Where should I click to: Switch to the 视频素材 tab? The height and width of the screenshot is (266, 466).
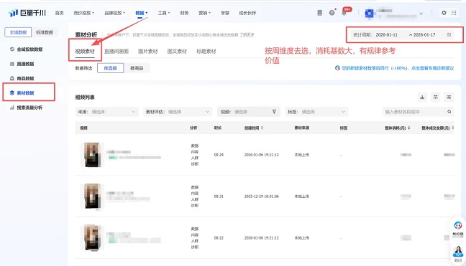(x=85, y=51)
